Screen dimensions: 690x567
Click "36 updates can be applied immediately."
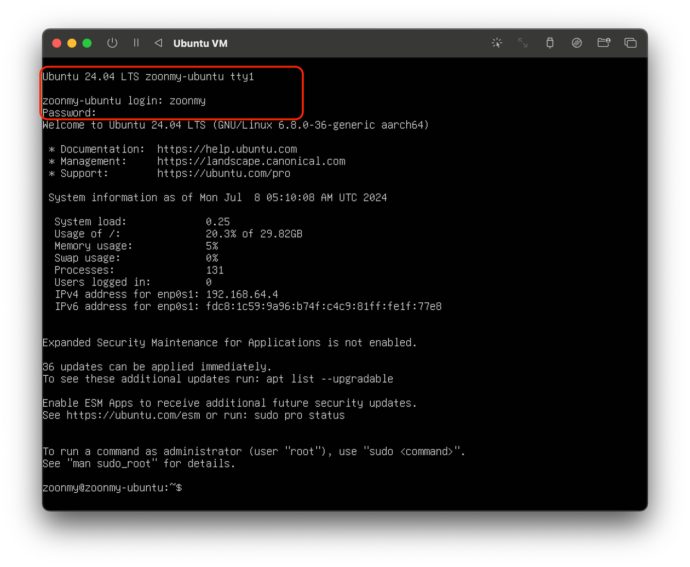click(x=157, y=367)
